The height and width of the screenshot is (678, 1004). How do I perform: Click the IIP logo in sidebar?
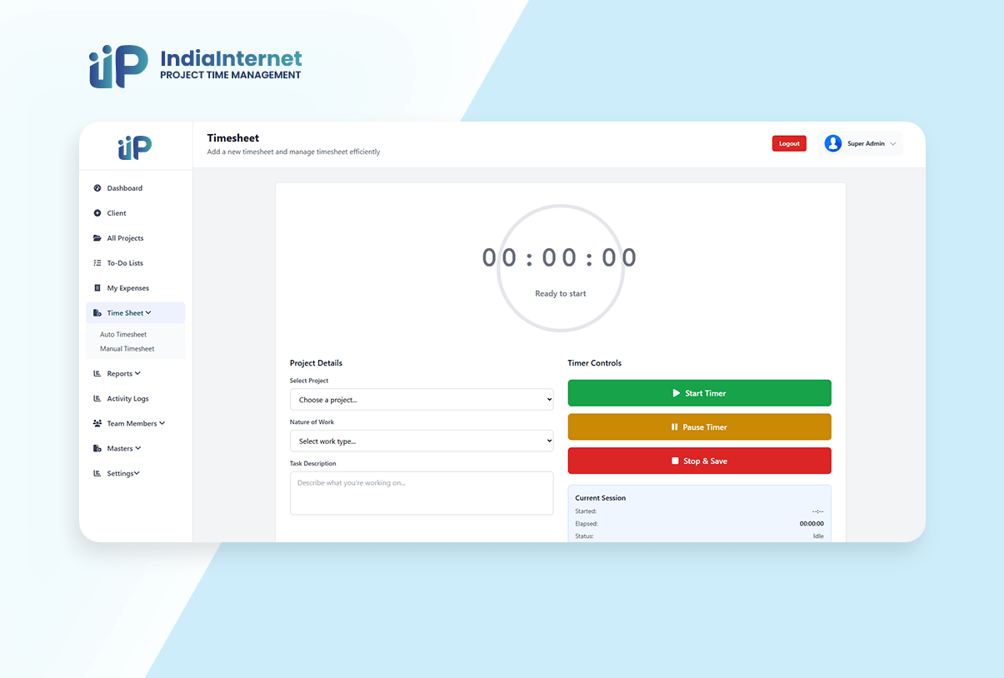(x=135, y=148)
